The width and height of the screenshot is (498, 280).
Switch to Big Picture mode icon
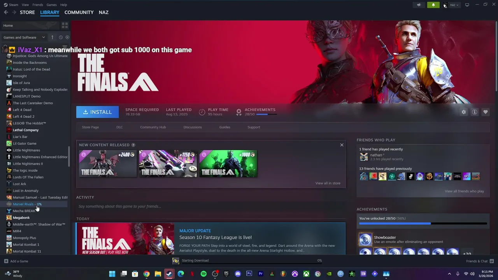pyautogui.click(x=467, y=5)
